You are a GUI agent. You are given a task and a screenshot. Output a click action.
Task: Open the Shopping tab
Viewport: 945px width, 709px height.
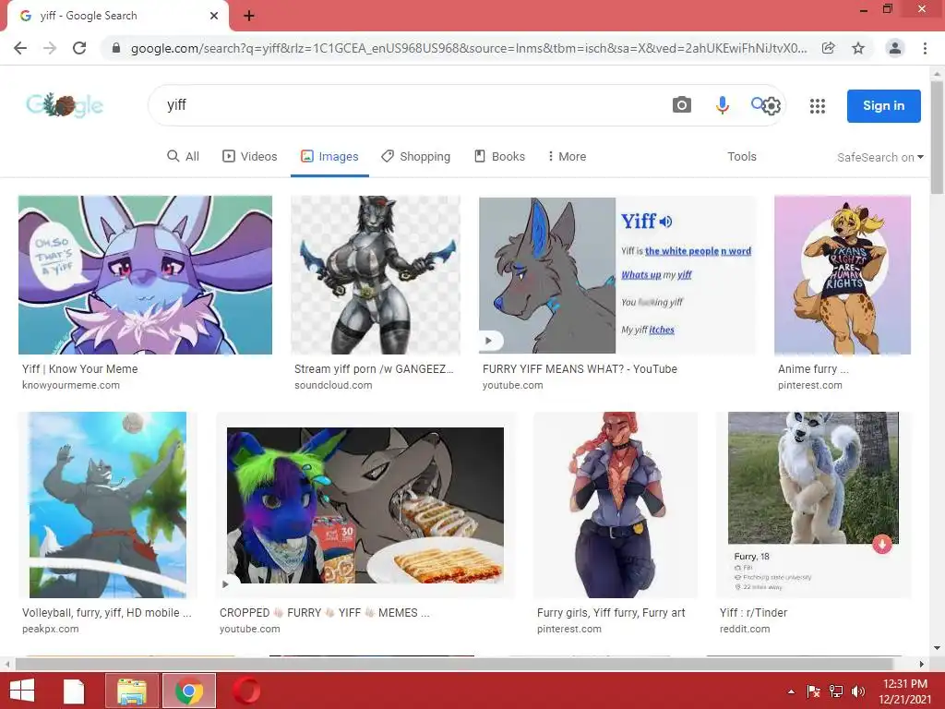[x=416, y=156]
